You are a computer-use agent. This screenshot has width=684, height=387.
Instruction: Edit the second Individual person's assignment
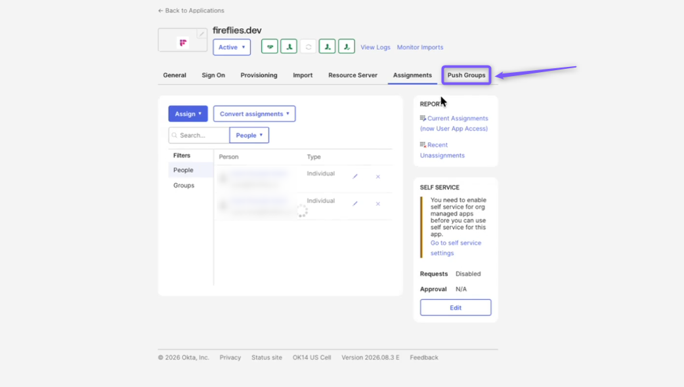(355, 203)
